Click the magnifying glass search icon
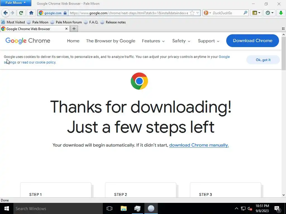This screenshot has width=286, height=214. coord(245,13)
